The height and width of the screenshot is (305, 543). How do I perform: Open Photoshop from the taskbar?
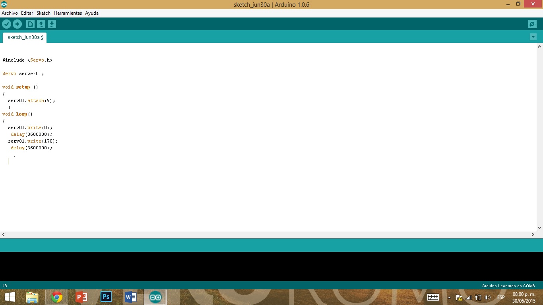tap(106, 297)
